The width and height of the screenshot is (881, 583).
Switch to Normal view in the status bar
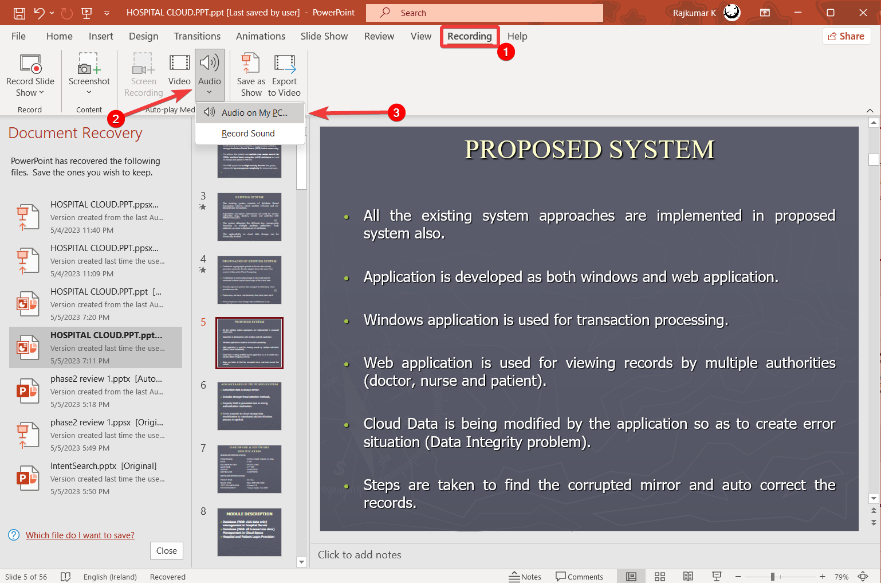pos(631,577)
